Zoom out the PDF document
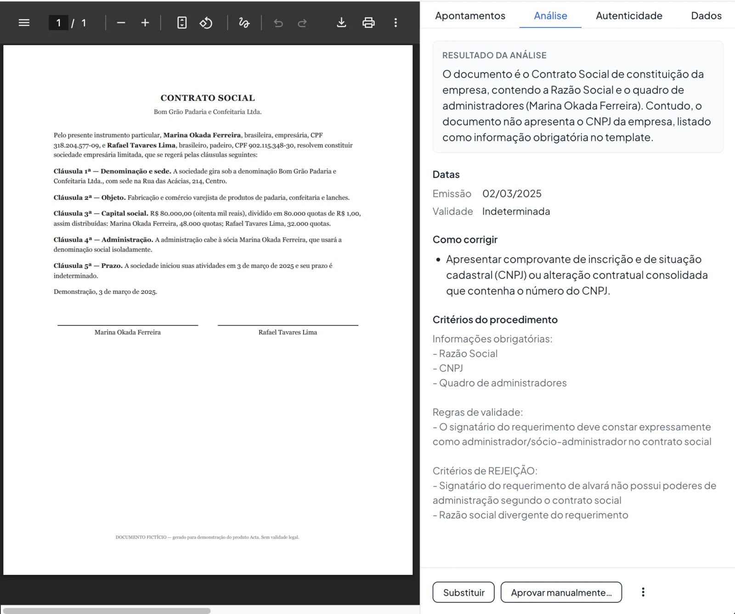Viewport: 735px width, 614px height. click(x=121, y=23)
